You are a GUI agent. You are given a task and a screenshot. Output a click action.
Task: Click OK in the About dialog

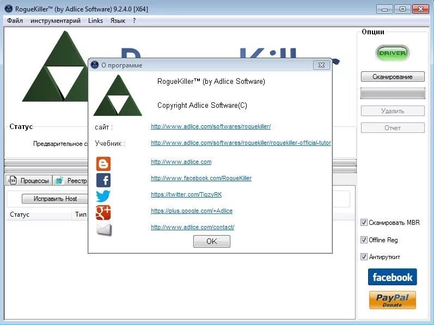pyautogui.click(x=212, y=241)
